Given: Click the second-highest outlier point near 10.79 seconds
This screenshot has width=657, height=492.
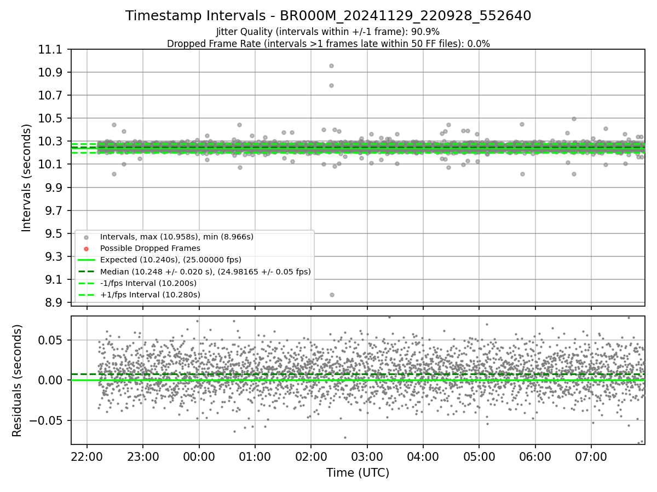Looking at the screenshot, I should [x=331, y=85].
